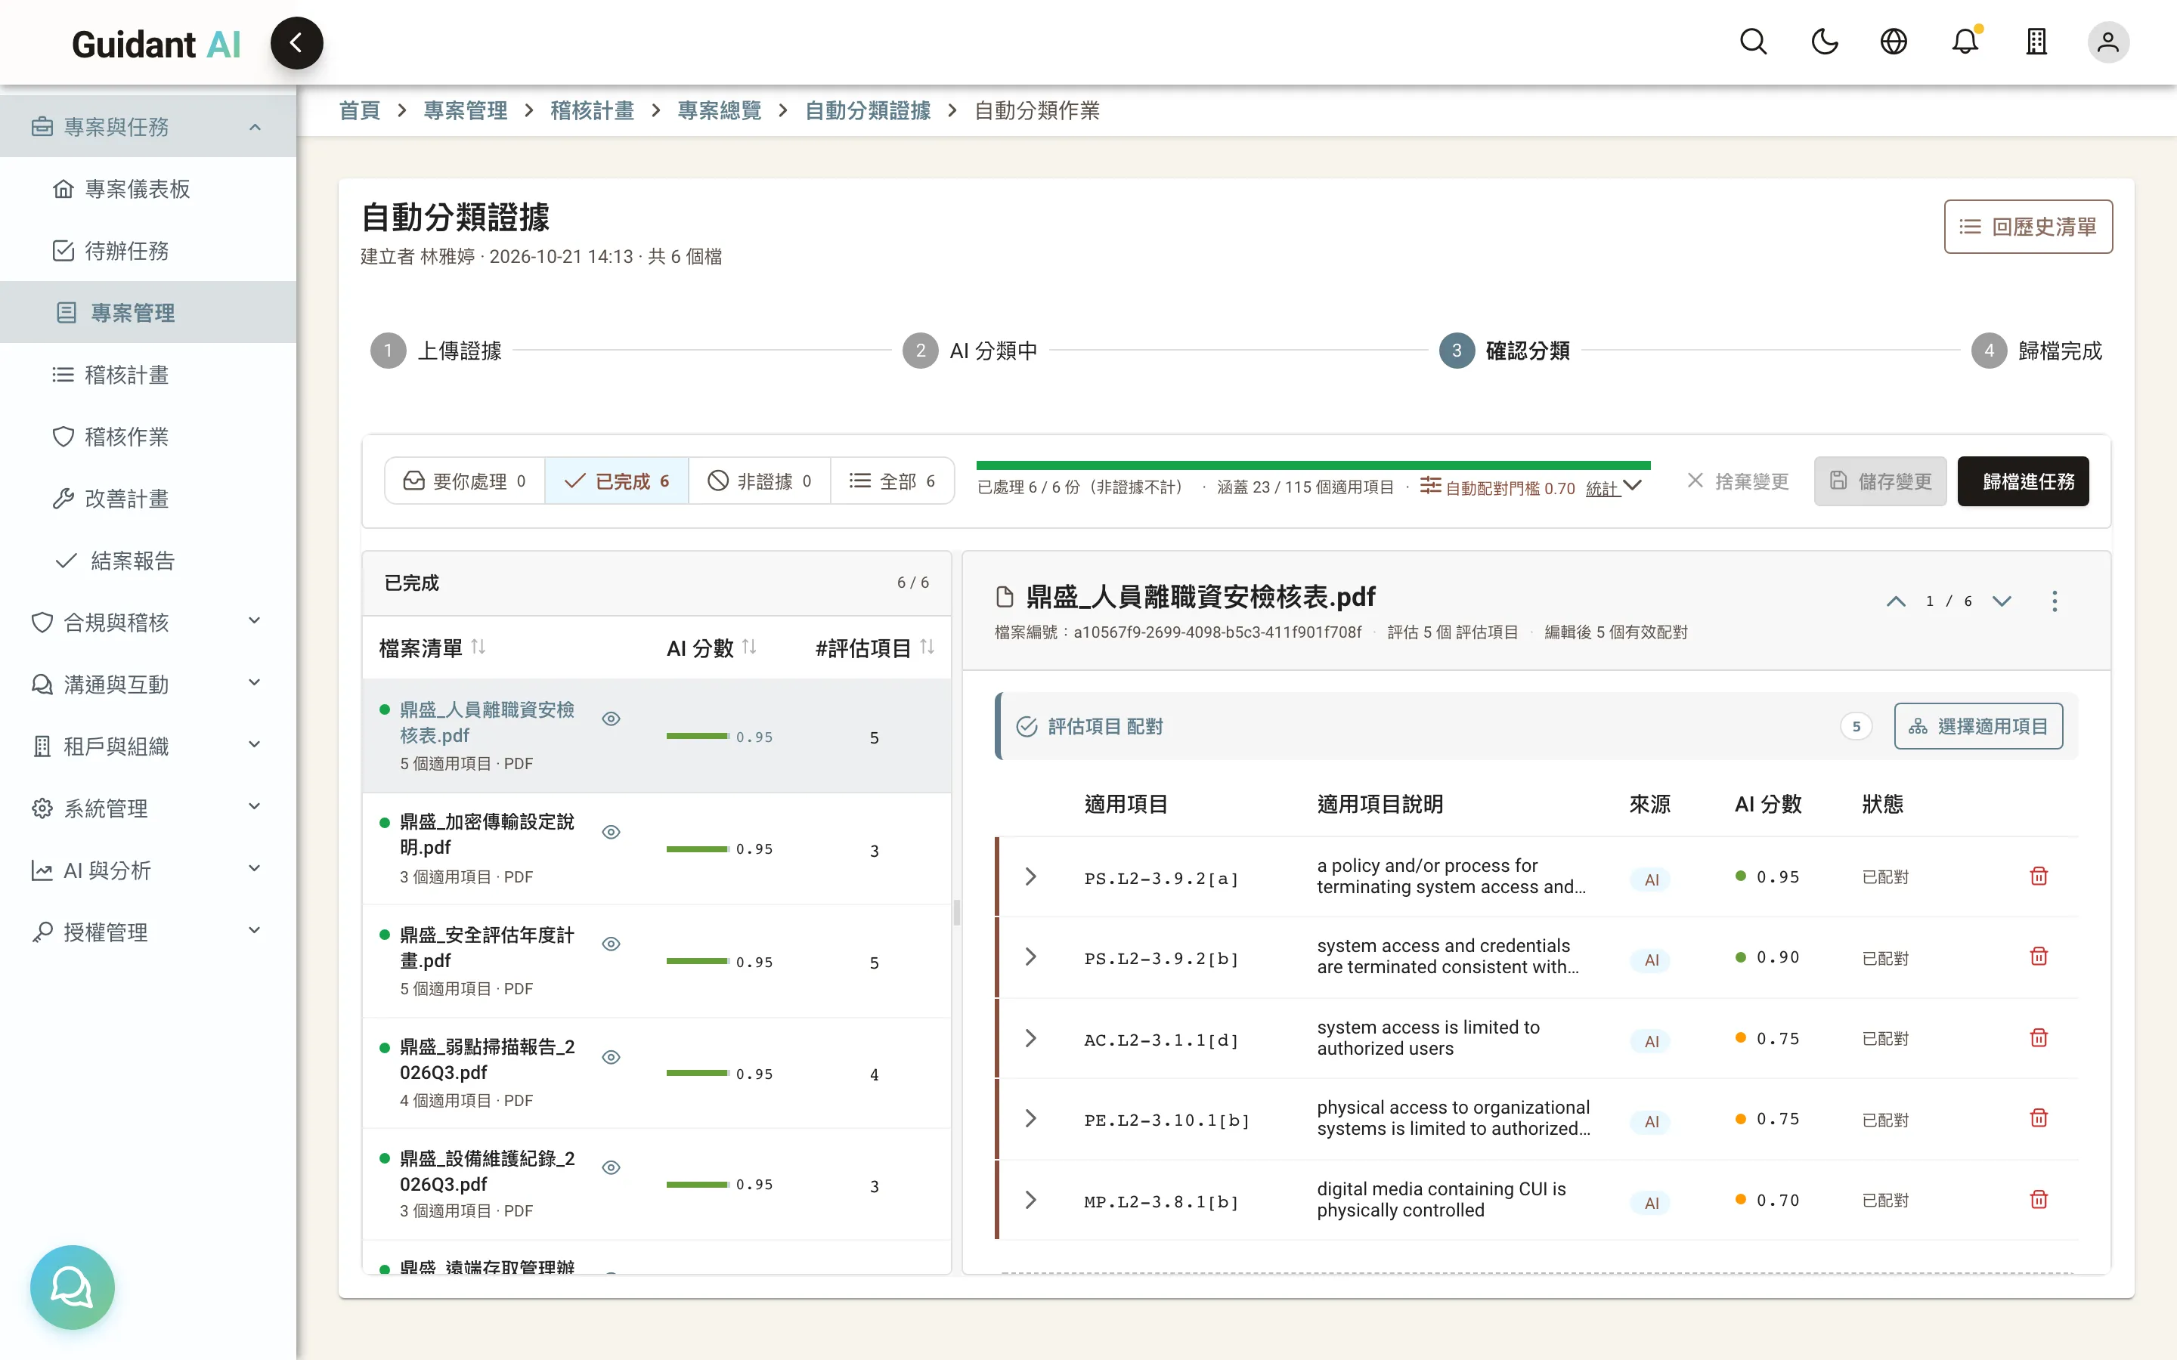Viewport: 2177px width, 1360px height.
Task: Expand the MP.L2-3.8.1[b] row
Action: [x=1031, y=1200]
